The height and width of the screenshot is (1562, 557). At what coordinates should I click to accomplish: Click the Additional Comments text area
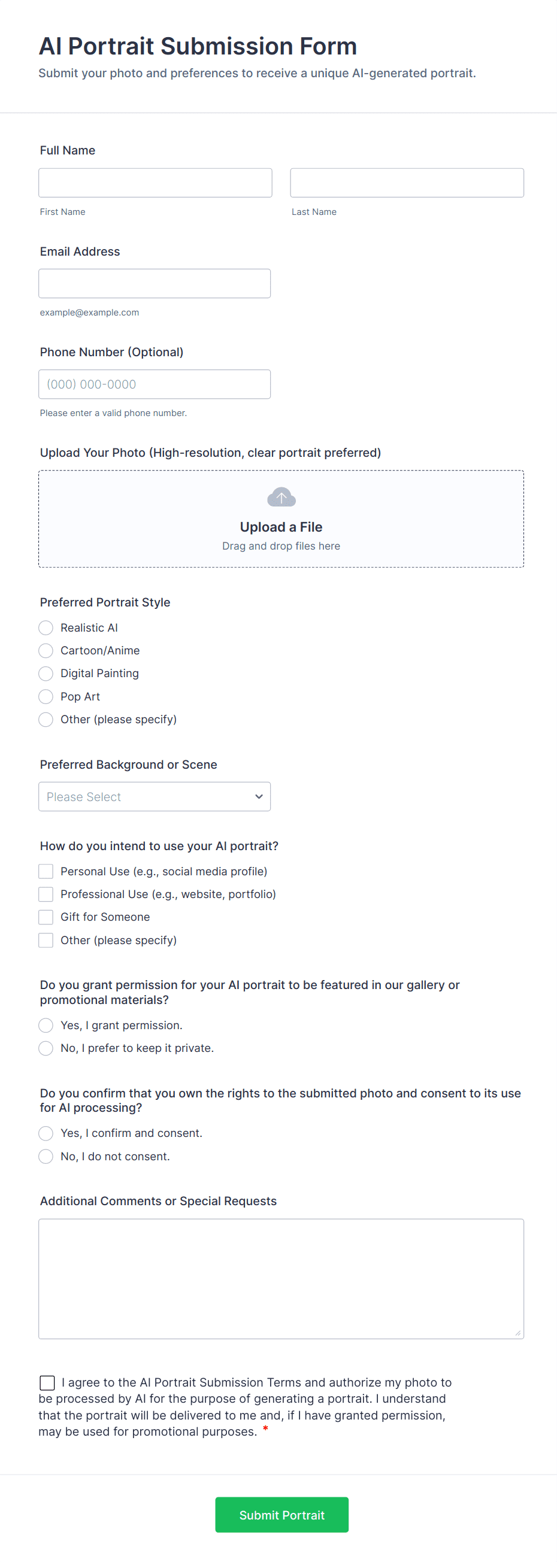pyautogui.click(x=281, y=1278)
